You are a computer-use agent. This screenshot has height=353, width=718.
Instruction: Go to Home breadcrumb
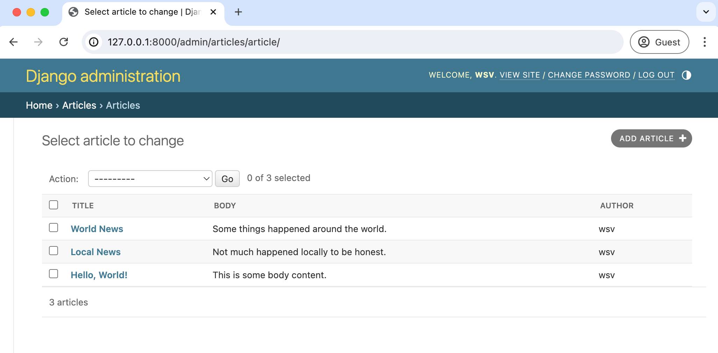point(39,105)
